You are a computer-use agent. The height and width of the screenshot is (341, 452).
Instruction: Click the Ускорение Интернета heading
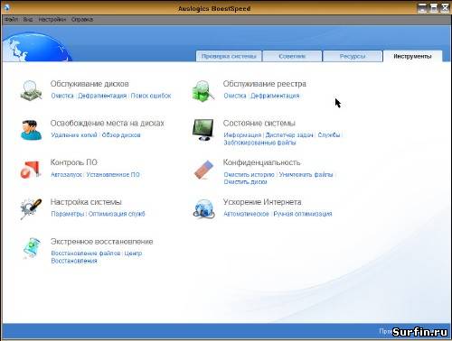262,202
